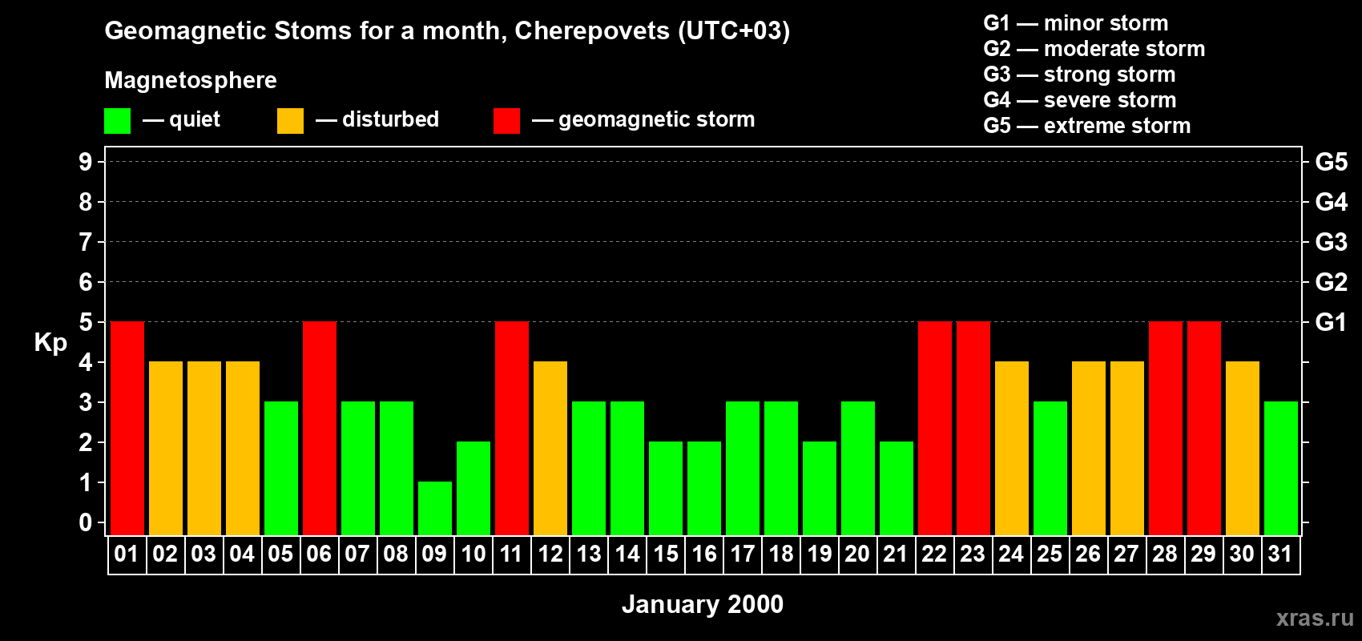Viewport: 1362px width, 641px height.
Task: Select the red bar for day 01
Action: coord(127,428)
